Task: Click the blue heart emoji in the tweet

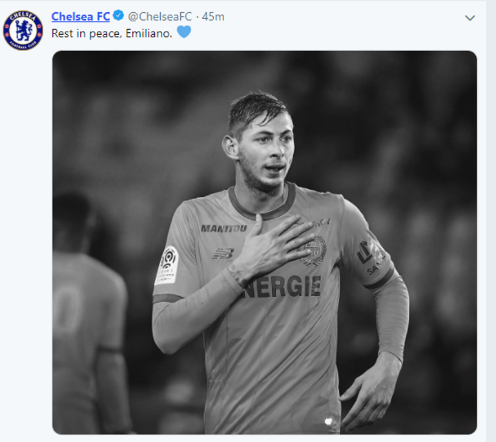Action: (x=183, y=32)
